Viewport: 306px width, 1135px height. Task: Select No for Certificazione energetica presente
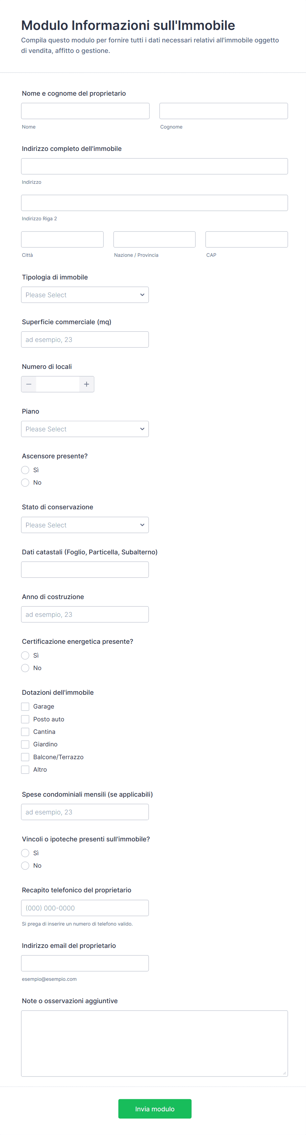coord(25,668)
